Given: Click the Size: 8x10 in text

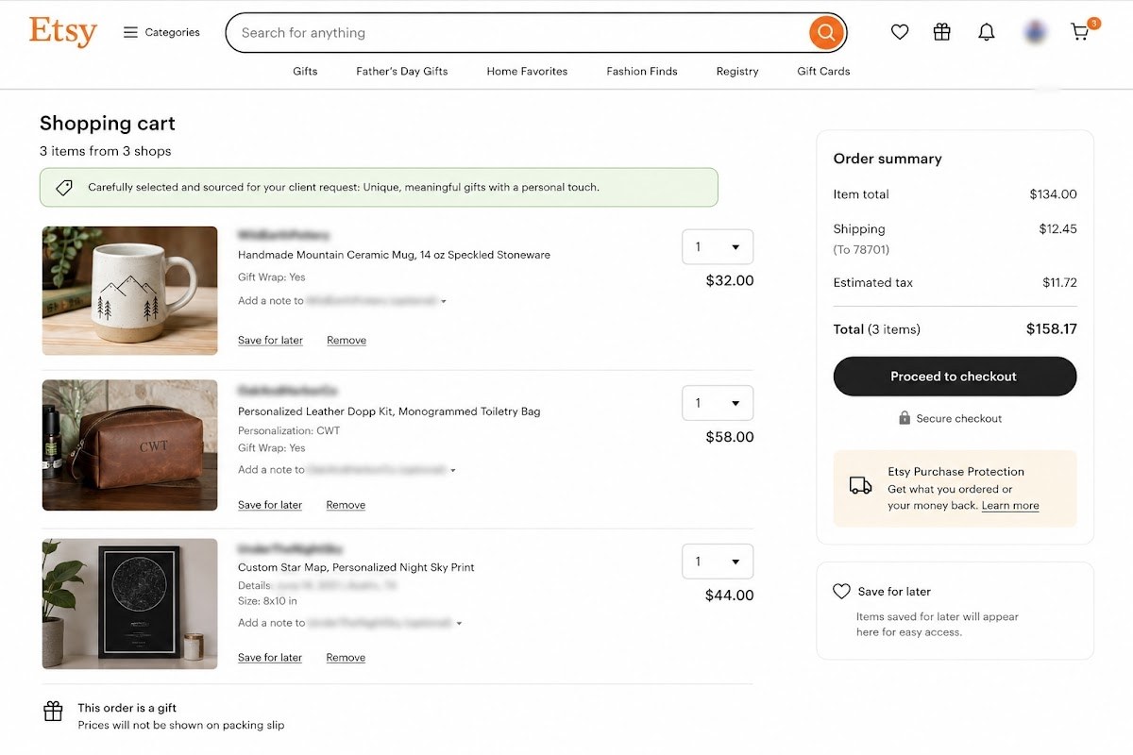Looking at the screenshot, I should pos(267,601).
